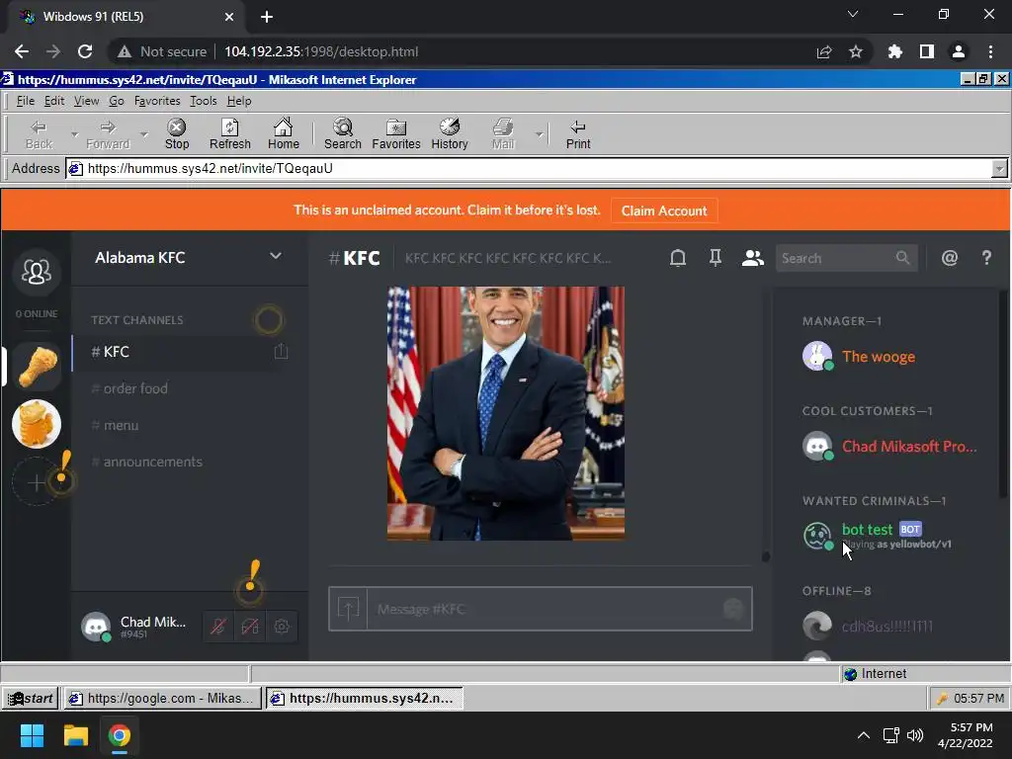Click the start button in Widbows taskbar

(x=31, y=698)
